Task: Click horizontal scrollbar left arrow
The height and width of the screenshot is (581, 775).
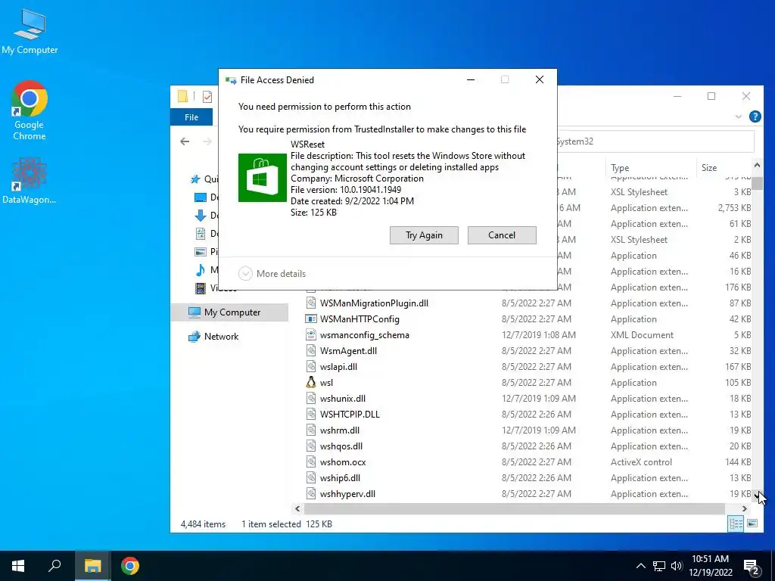Action: pos(297,508)
